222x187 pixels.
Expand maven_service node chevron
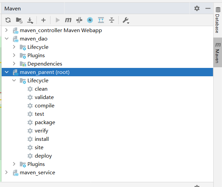coord(6,172)
